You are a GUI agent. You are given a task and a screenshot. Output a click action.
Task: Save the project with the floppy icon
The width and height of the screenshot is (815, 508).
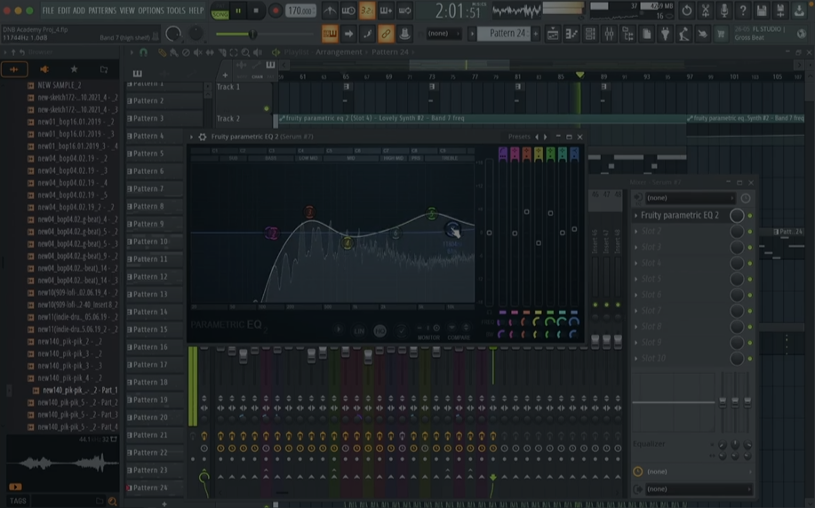(762, 11)
